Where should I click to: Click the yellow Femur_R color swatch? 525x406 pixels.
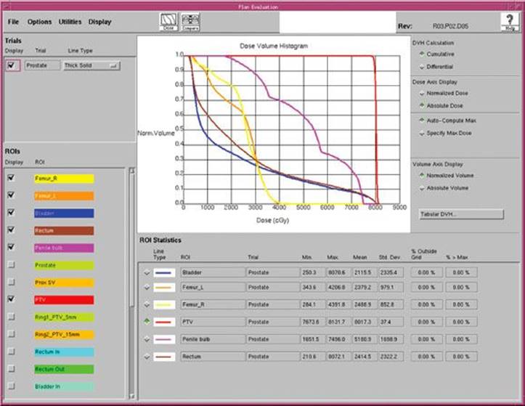[64, 179]
